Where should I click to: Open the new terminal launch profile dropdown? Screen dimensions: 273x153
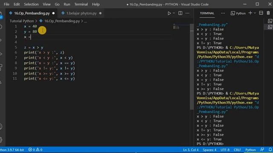click(x=255, y=13)
